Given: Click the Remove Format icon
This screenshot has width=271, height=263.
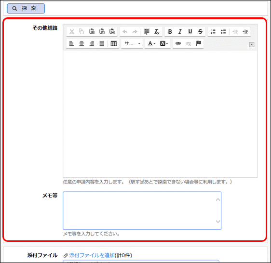Looking at the screenshot, I should pyautogui.click(x=157, y=32).
